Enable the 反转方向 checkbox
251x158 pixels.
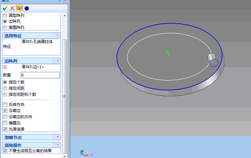point(5,105)
